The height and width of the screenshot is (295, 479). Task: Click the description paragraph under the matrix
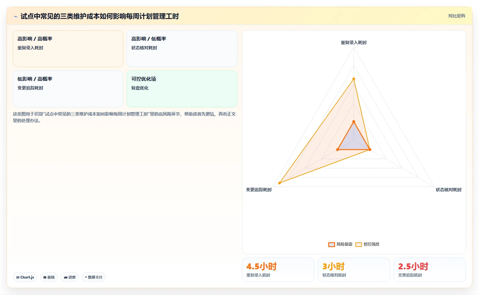coord(125,117)
